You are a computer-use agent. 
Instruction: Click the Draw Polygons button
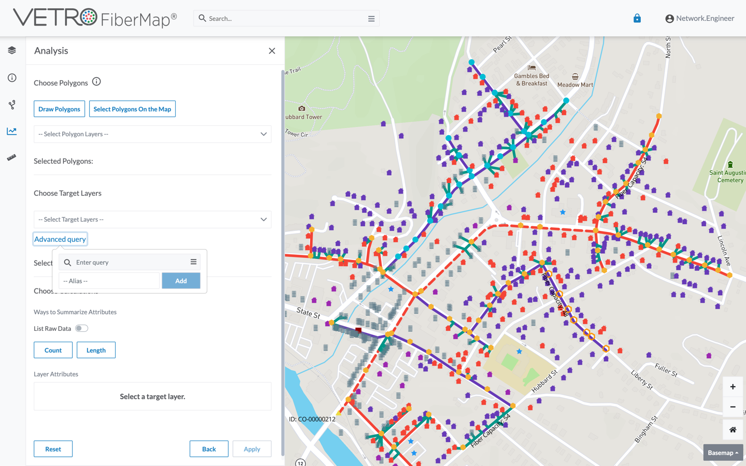click(x=59, y=109)
